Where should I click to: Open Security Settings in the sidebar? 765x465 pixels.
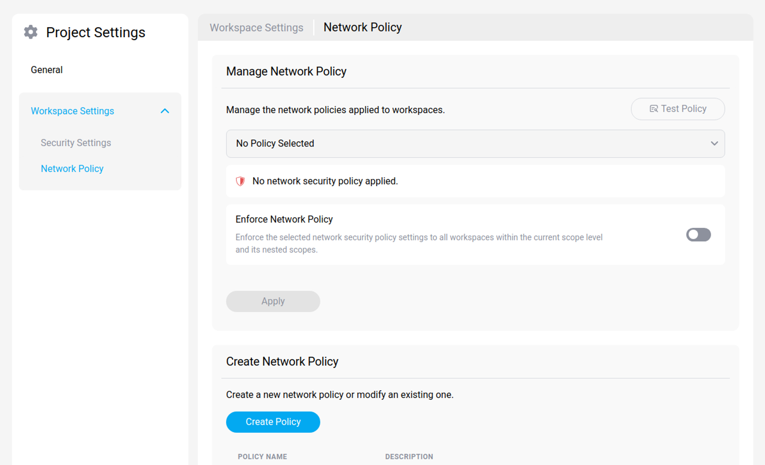tap(76, 143)
